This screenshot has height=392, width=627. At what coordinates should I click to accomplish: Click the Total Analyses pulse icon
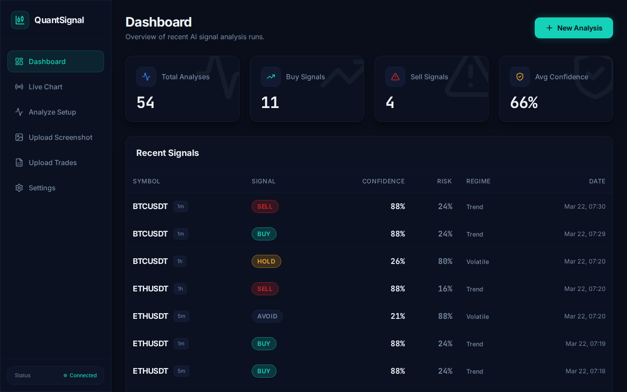(146, 77)
